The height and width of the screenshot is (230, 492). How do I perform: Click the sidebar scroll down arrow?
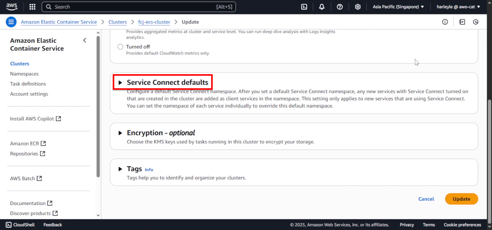pos(98,215)
